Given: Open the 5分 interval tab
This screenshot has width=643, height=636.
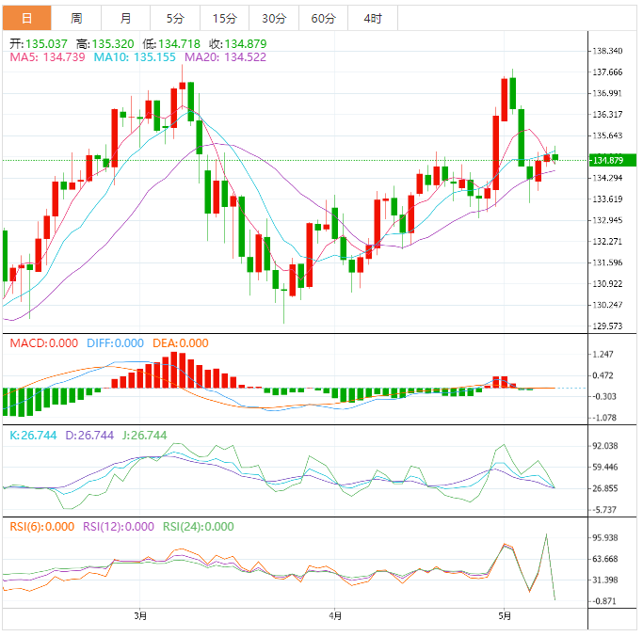Looking at the screenshot, I should coord(175,19).
